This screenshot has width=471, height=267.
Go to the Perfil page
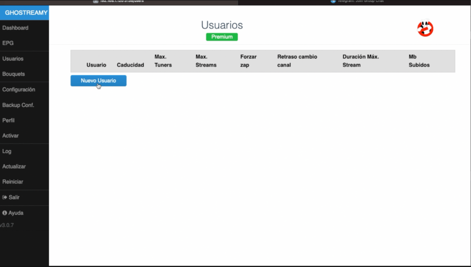pos(8,121)
